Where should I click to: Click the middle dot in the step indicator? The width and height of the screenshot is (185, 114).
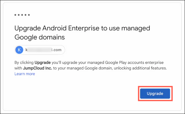22,15
